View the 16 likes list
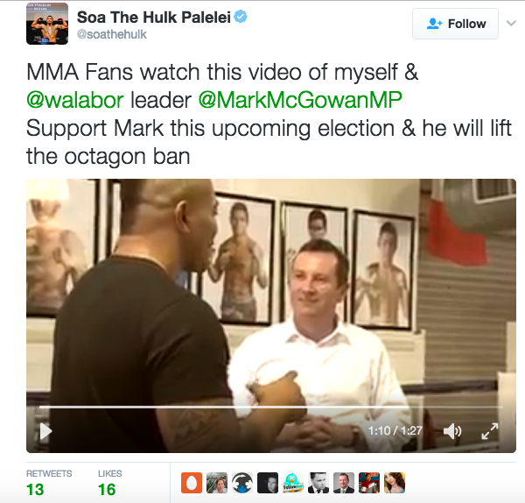This screenshot has width=525, height=503. pyautogui.click(x=110, y=483)
